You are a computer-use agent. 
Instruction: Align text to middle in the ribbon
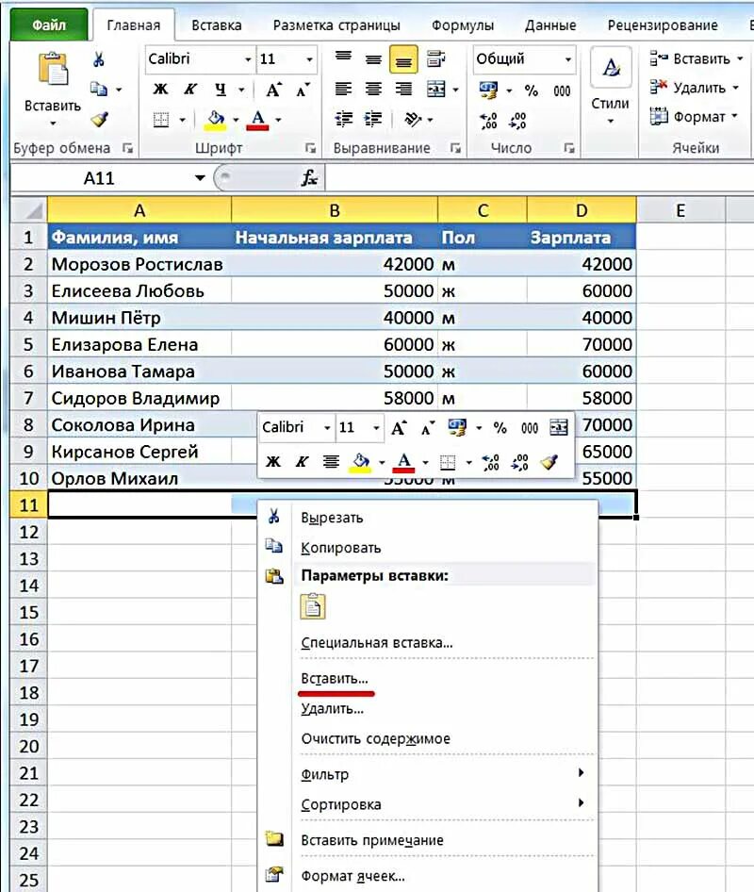373,58
